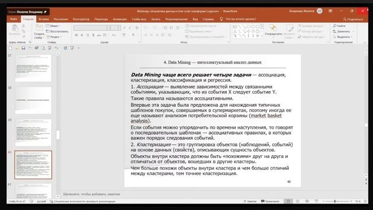Open the customize quick access toolbar arrow
The width and height of the screenshot is (373, 210).
click(x=79, y=48)
